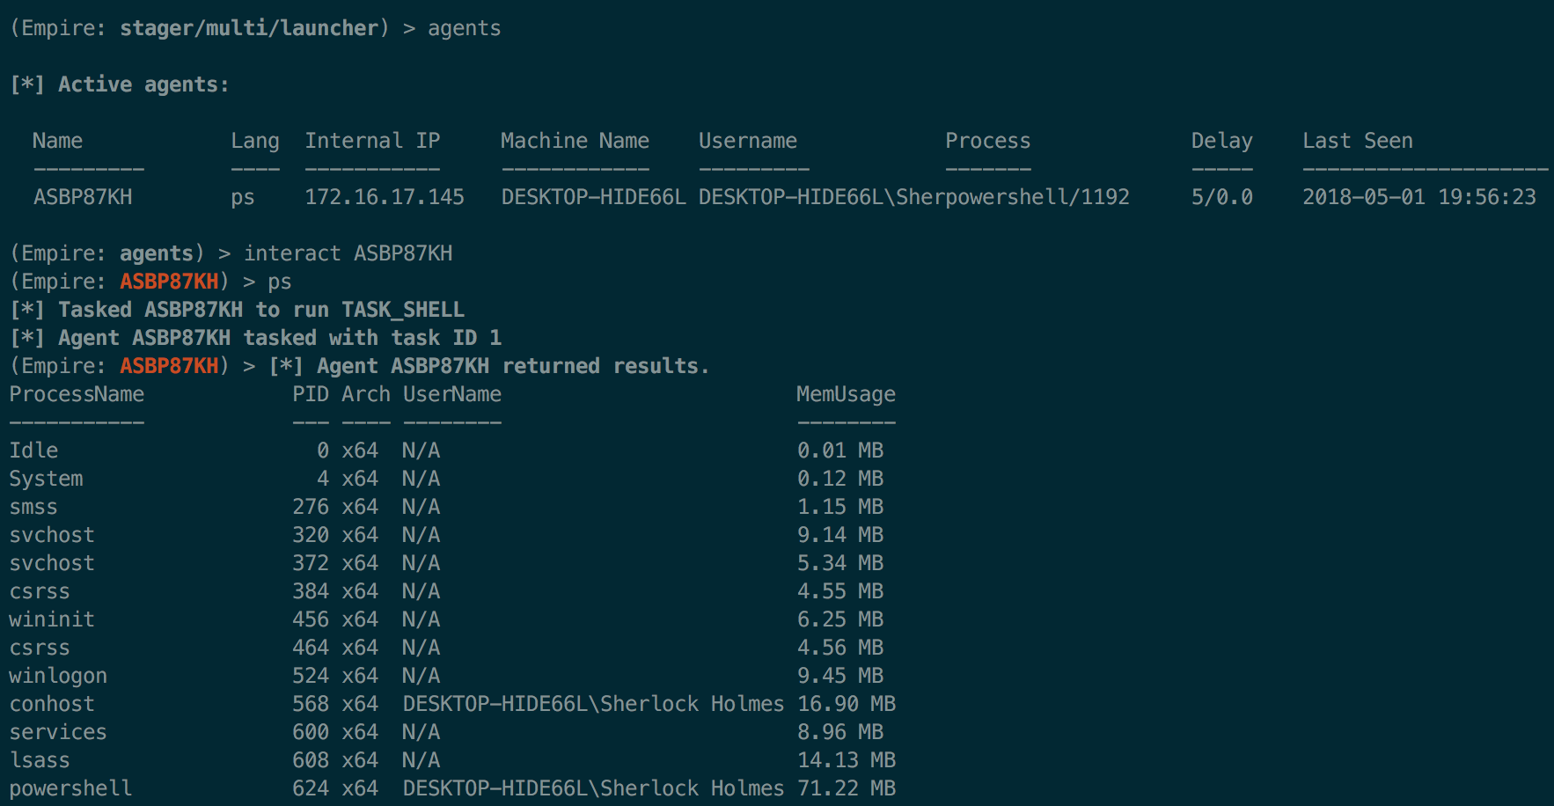This screenshot has width=1554, height=806.
Task: Click the Machine Name column header
Action: pos(575,141)
